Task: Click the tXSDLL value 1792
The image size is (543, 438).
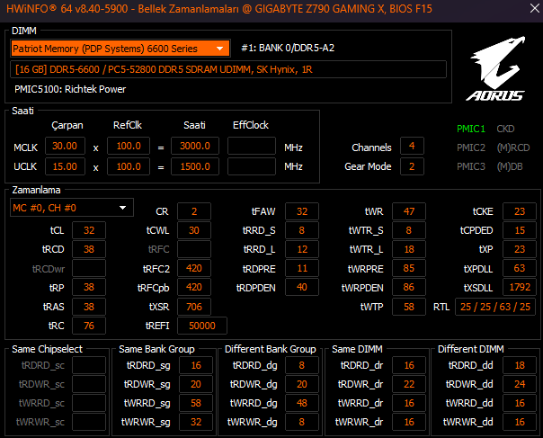Action: (520, 287)
